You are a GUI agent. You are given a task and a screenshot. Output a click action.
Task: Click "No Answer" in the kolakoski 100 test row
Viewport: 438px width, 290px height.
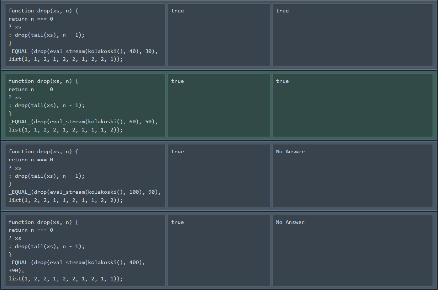[x=290, y=152]
